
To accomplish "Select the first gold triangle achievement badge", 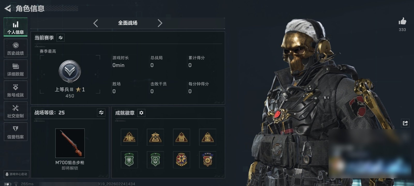I will point(129,137).
